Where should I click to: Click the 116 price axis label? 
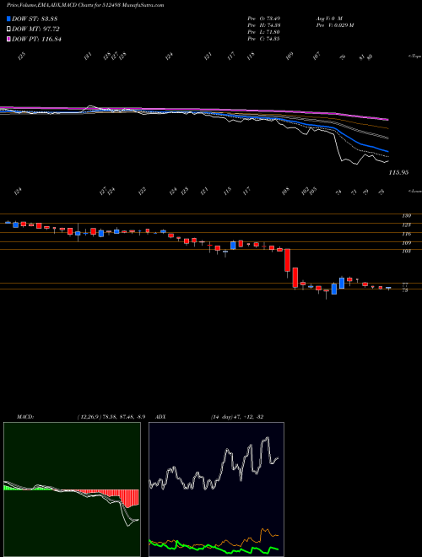[x=407, y=234]
